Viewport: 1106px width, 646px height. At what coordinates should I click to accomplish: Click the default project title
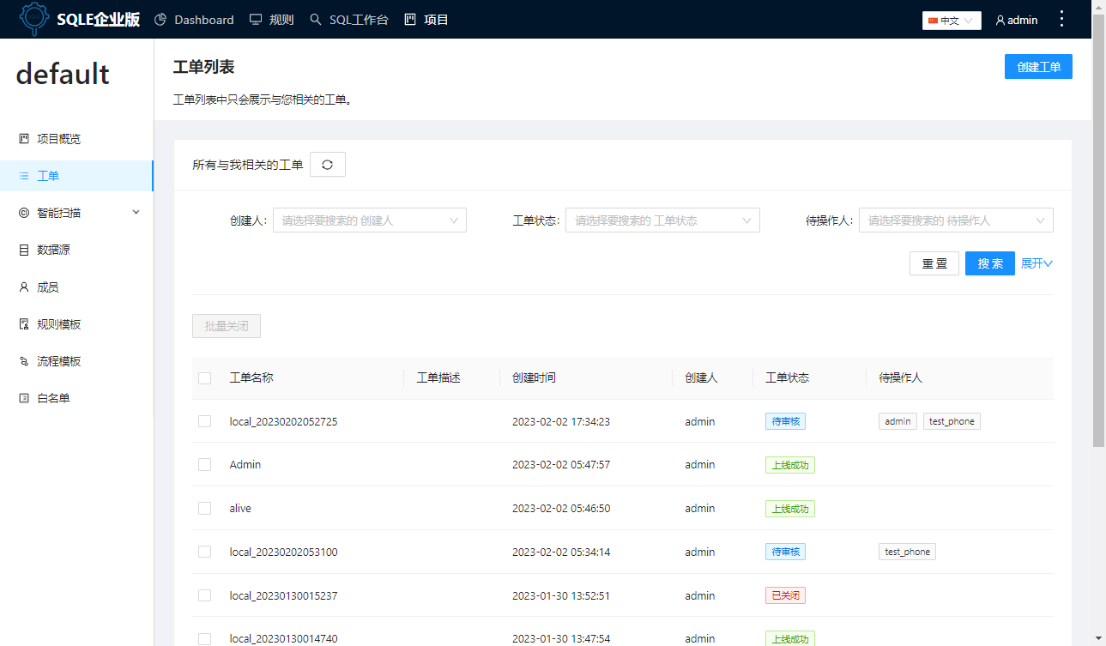(63, 74)
